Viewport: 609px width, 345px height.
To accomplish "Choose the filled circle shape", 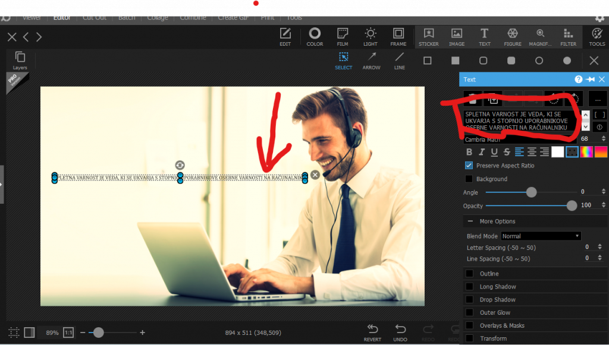I will (567, 61).
